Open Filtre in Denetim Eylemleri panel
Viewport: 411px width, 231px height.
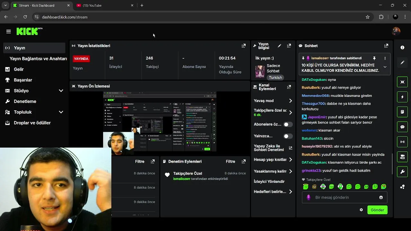(231, 161)
